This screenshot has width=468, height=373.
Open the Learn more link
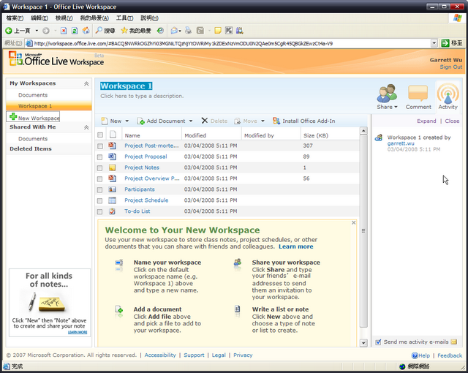(x=295, y=246)
